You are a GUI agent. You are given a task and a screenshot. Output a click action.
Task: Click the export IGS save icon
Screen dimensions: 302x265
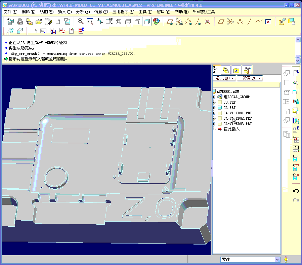pos(296,158)
